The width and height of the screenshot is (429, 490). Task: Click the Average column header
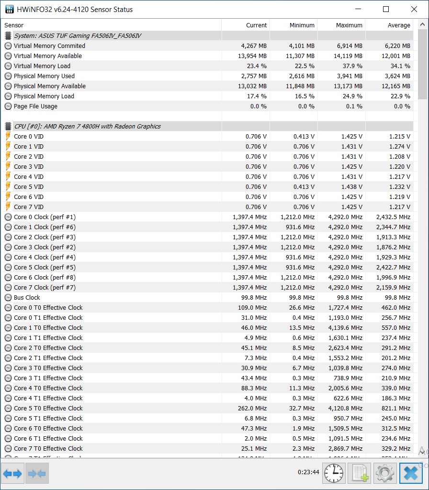(x=389, y=25)
